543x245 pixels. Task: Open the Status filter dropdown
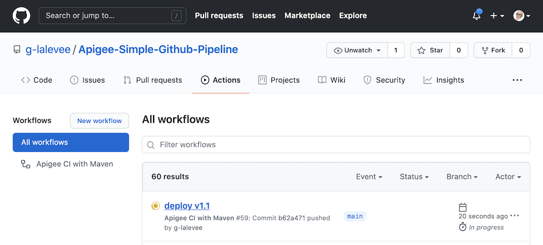(414, 177)
